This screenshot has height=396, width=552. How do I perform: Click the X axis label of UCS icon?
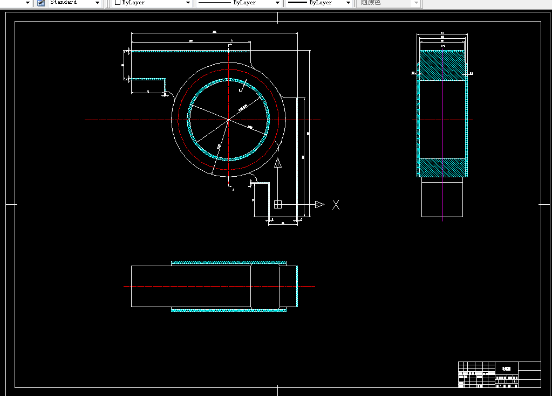(x=336, y=205)
